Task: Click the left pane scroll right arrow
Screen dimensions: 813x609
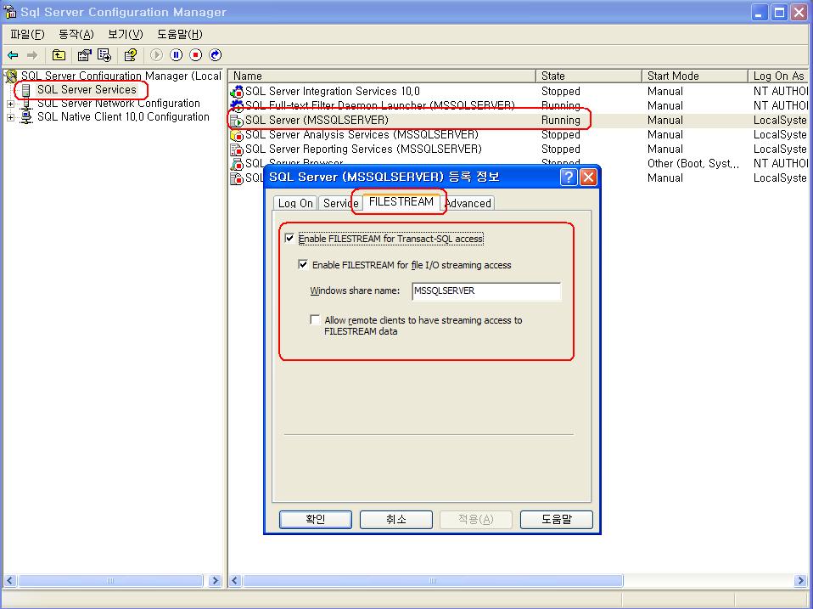Action: 216,580
